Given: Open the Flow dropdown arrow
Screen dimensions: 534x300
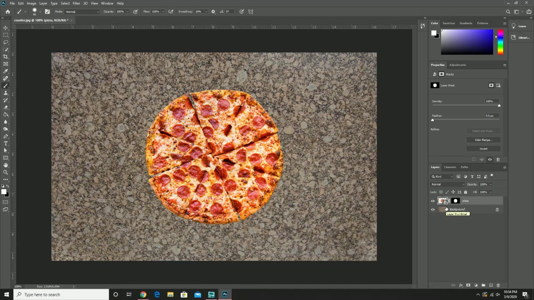Looking at the screenshot, I should click(163, 12).
